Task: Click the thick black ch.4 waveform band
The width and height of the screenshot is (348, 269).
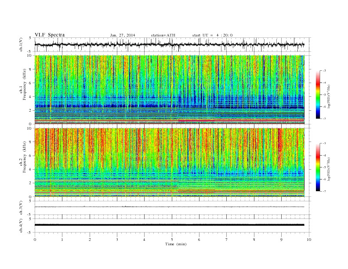Action: [169, 225]
